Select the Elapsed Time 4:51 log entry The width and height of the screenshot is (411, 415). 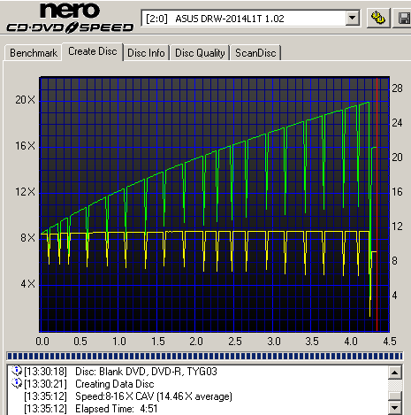91,409
